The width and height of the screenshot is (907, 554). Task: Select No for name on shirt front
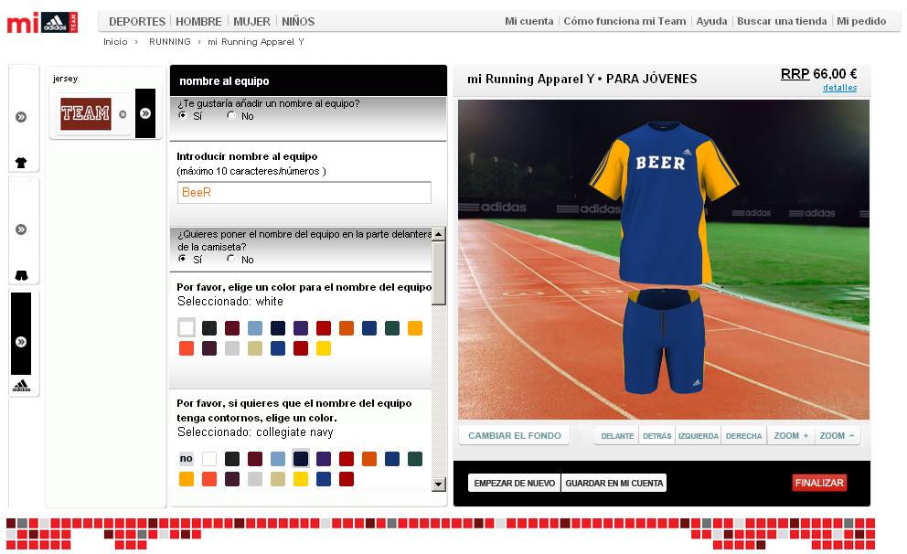231,259
